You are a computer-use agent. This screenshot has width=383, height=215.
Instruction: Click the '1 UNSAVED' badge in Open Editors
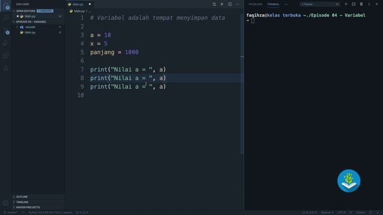point(45,11)
